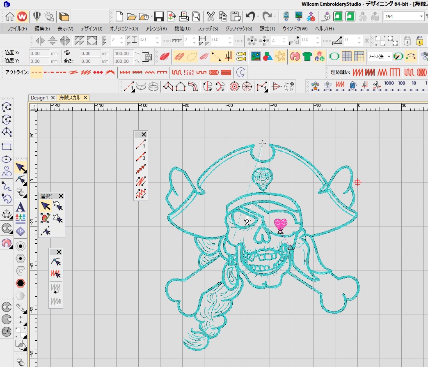Edit the 位置 X field
This screenshot has width=428, height=367.
click(39, 53)
